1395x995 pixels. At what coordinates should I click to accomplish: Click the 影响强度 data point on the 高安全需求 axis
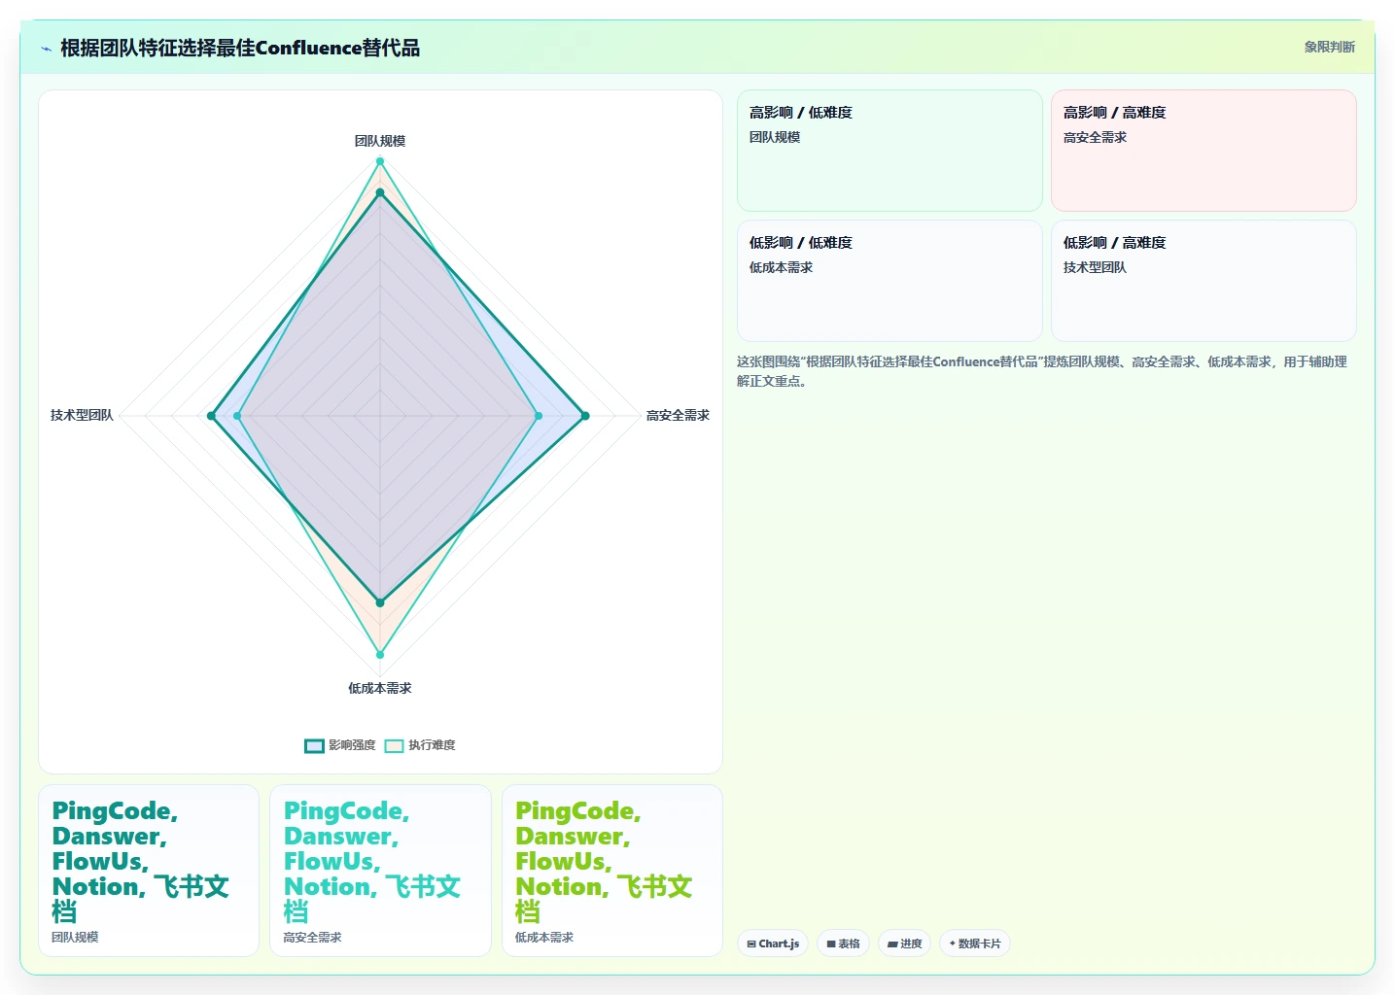pyautogui.click(x=585, y=416)
